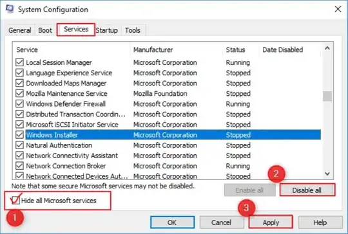Click the Disable all button
The image size is (348, 234).
click(x=307, y=190)
